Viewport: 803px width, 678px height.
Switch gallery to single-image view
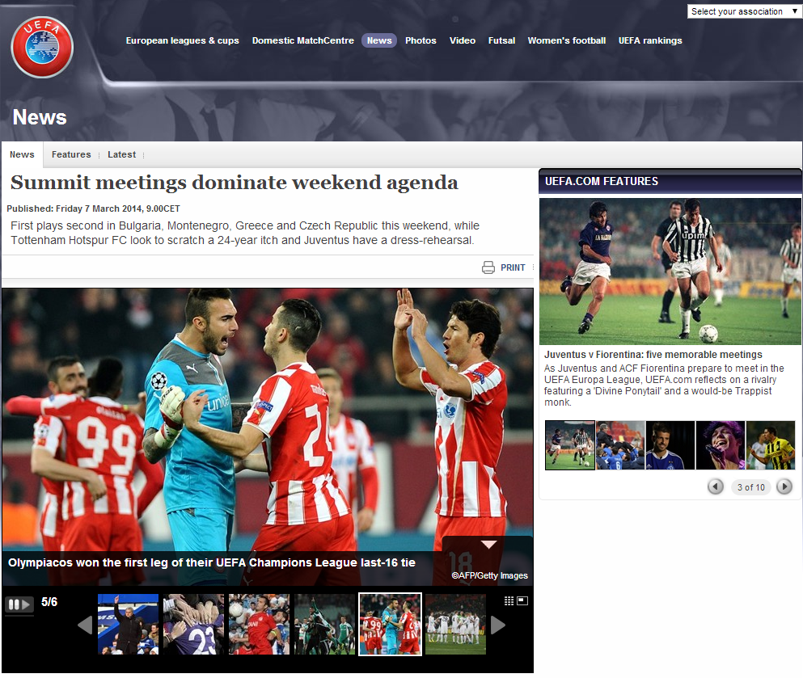tap(522, 600)
